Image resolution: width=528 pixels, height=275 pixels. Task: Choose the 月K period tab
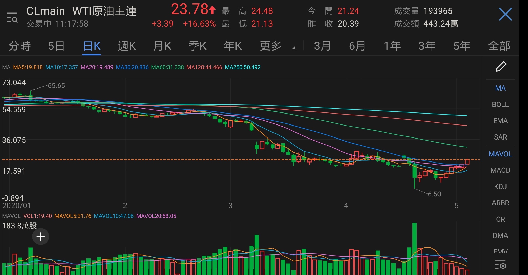(162, 46)
